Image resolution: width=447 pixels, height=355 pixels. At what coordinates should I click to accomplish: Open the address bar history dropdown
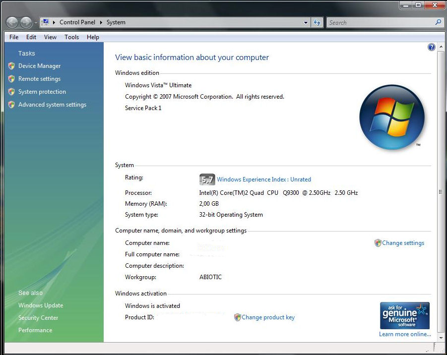tap(306, 22)
